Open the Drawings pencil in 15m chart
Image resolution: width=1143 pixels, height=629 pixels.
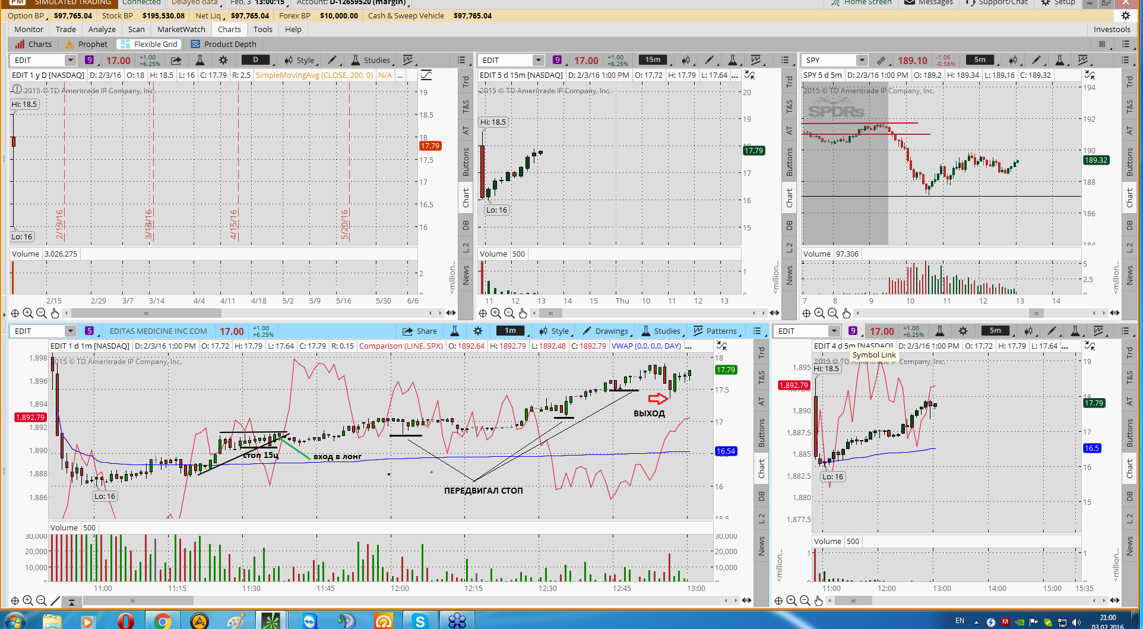709,60
